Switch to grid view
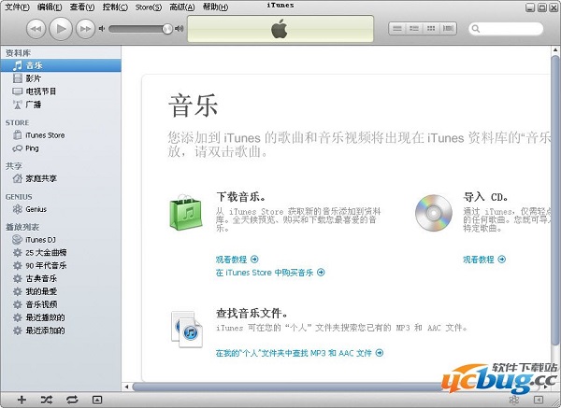561x408 pixels. [x=431, y=28]
